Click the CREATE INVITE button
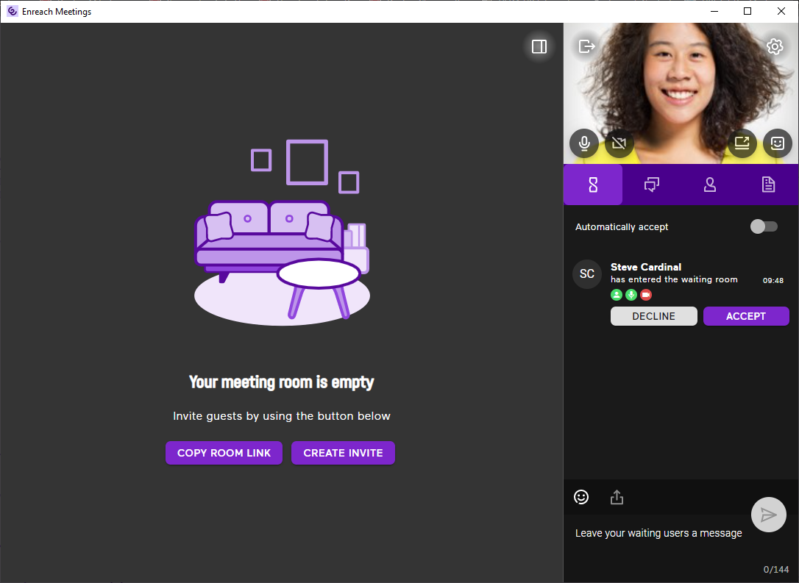Screen dimensions: 799x583 pyautogui.click(x=343, y=453)
